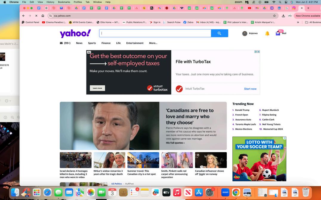Open Messages from the Dock
This screenshot has width=321, height=200.
[58, 193]
